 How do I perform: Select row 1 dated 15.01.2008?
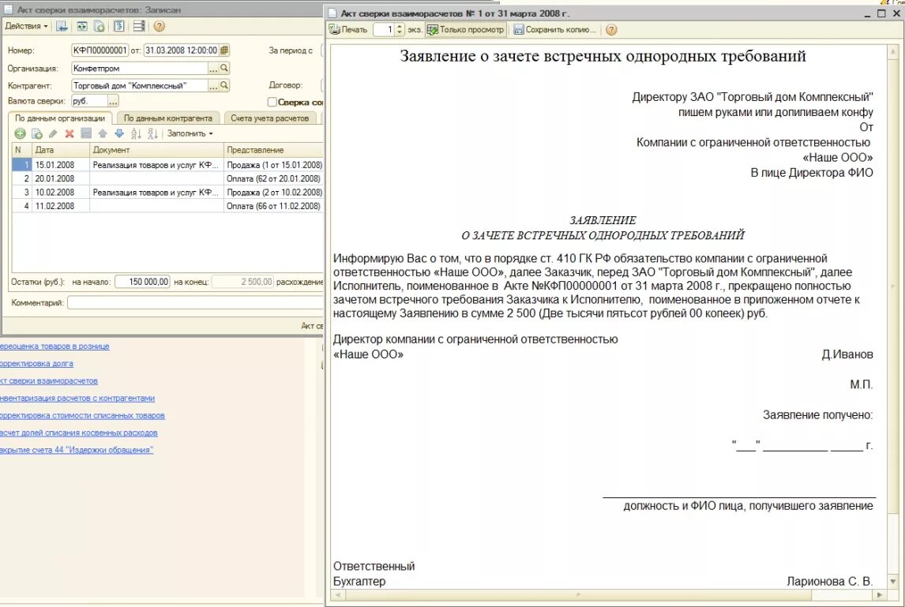tap(167, 165)
